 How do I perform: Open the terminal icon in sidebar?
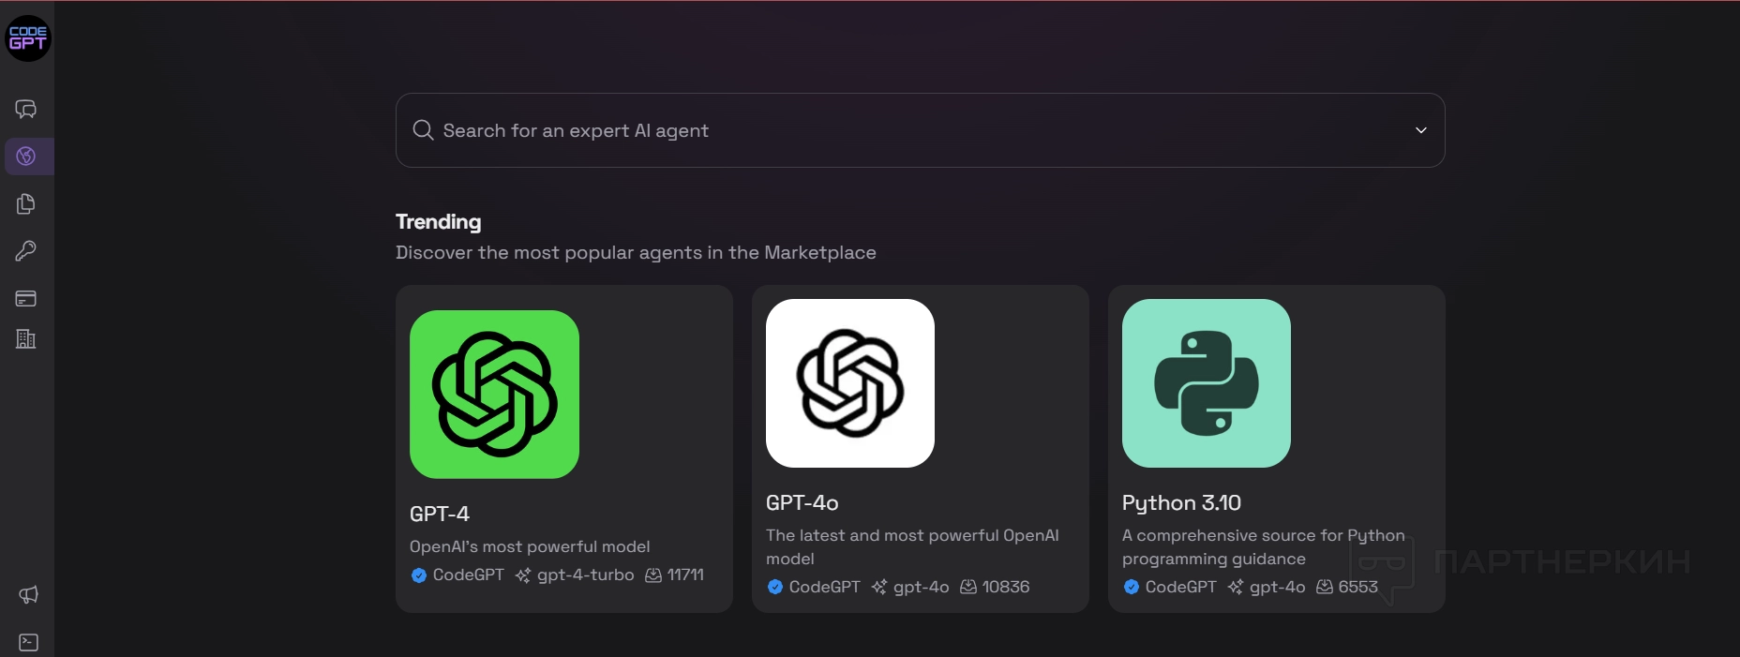28,643
